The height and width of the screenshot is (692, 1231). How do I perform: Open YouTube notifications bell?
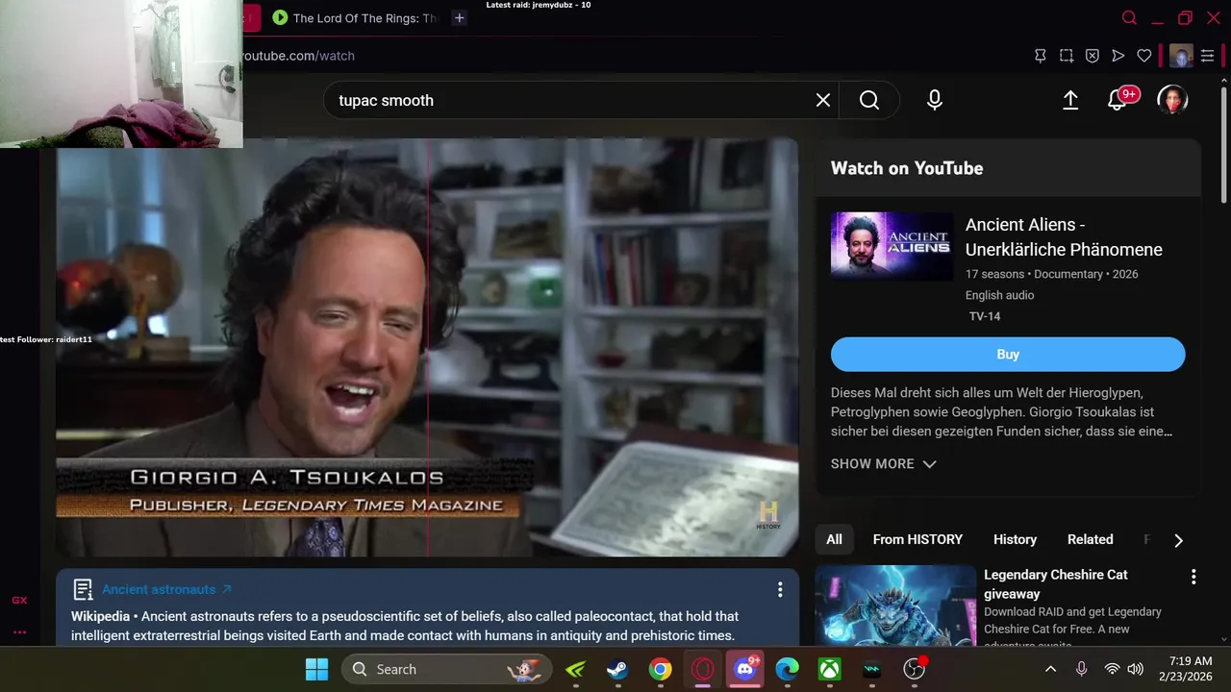(1118, 100)
